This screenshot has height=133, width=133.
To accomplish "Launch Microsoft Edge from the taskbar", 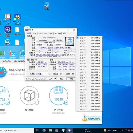I will coord(44,130).
